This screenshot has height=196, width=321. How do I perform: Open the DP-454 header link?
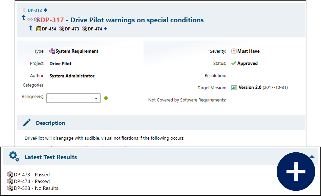click(x=49, y=29)
